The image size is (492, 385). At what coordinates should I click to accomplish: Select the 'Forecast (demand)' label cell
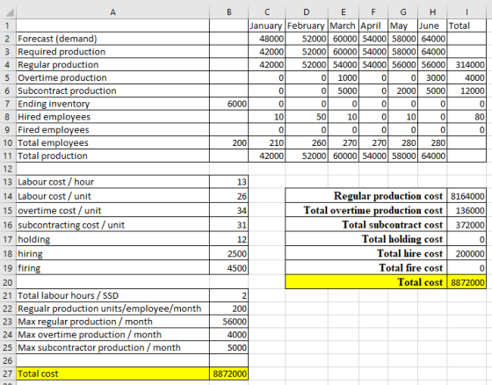113,39
